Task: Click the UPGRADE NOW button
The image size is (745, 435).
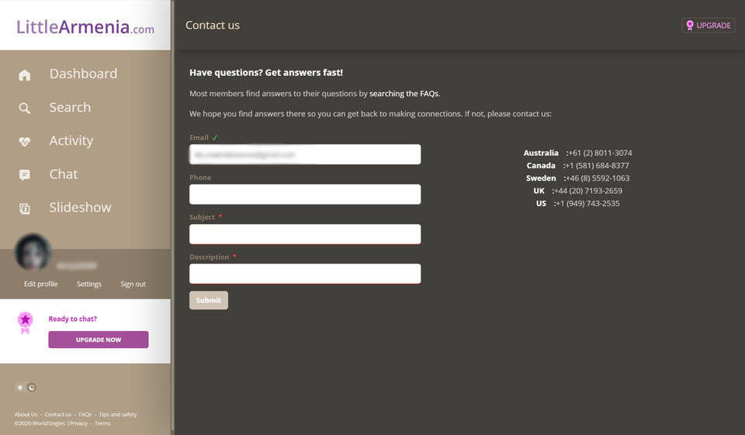Action: pyautogui.click(x=98, y=340)
